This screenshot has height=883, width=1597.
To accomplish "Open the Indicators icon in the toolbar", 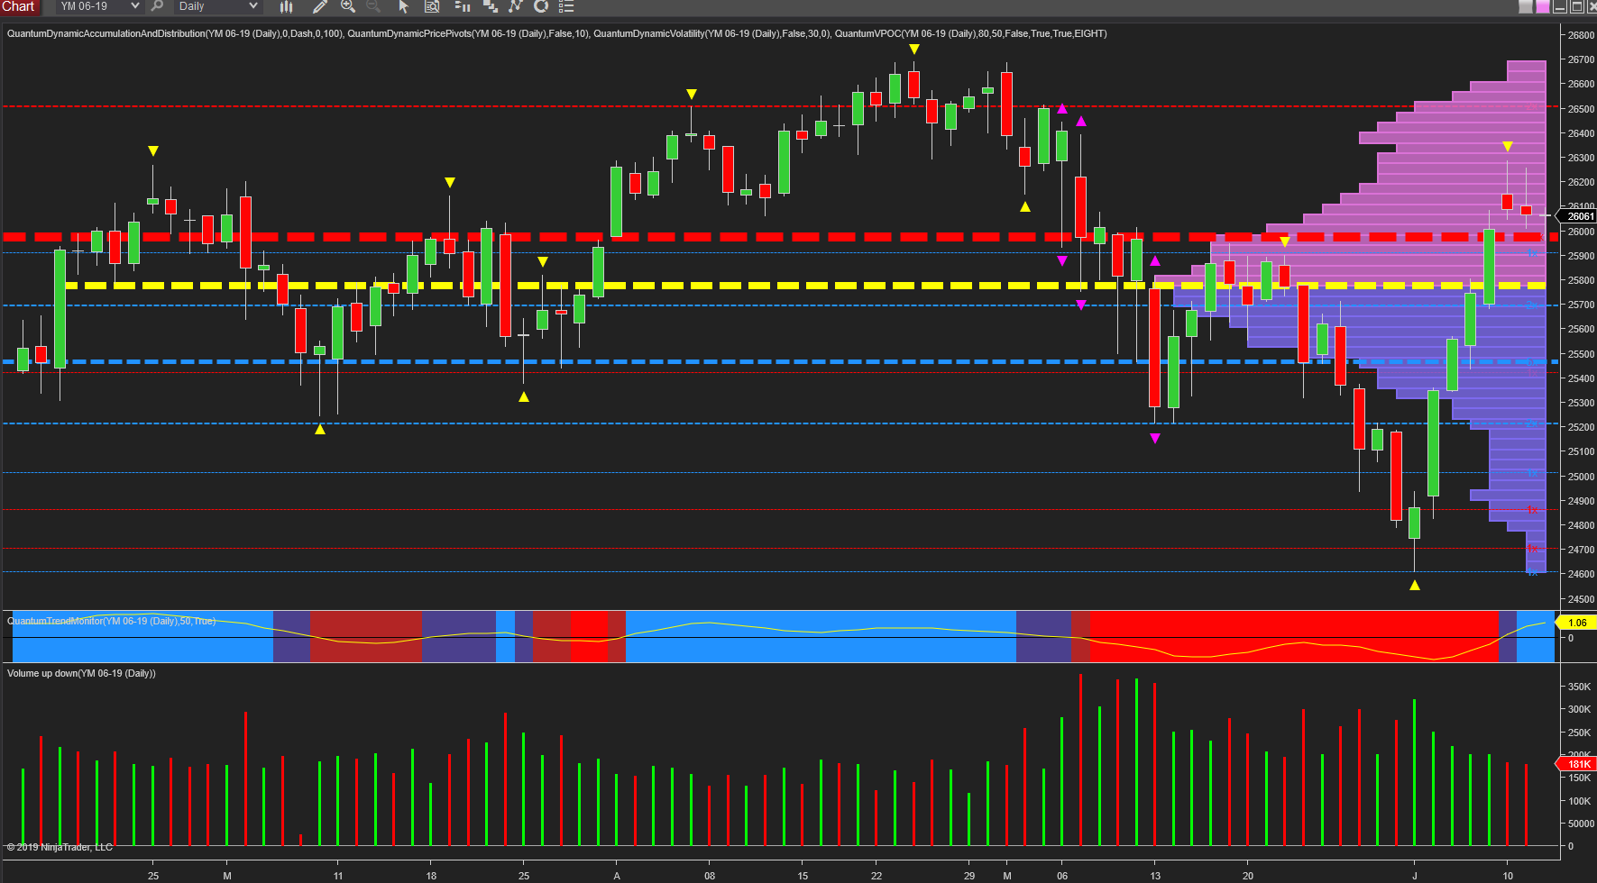I will 490,6.
